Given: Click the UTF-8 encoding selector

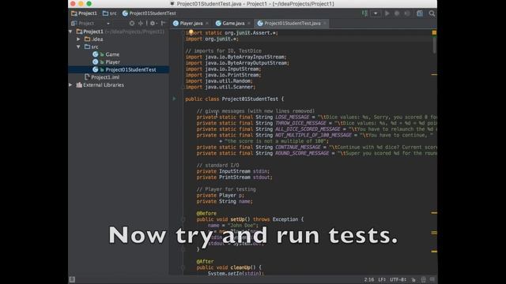Looking at the screenshot, I should click(398, 279).
